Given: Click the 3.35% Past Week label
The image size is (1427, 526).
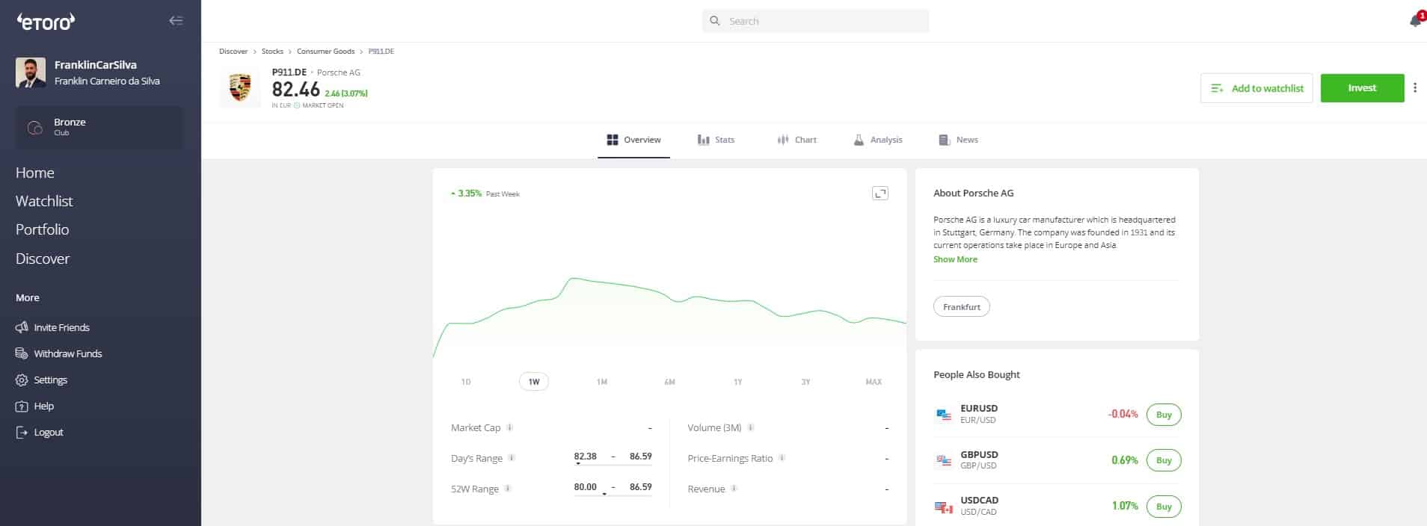Looking at the screenshot, I should click(485, 194).
